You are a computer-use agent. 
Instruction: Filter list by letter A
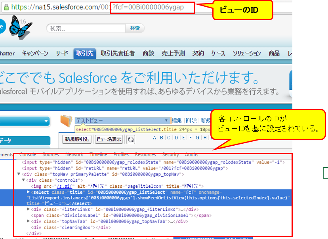tap(154, 138)
